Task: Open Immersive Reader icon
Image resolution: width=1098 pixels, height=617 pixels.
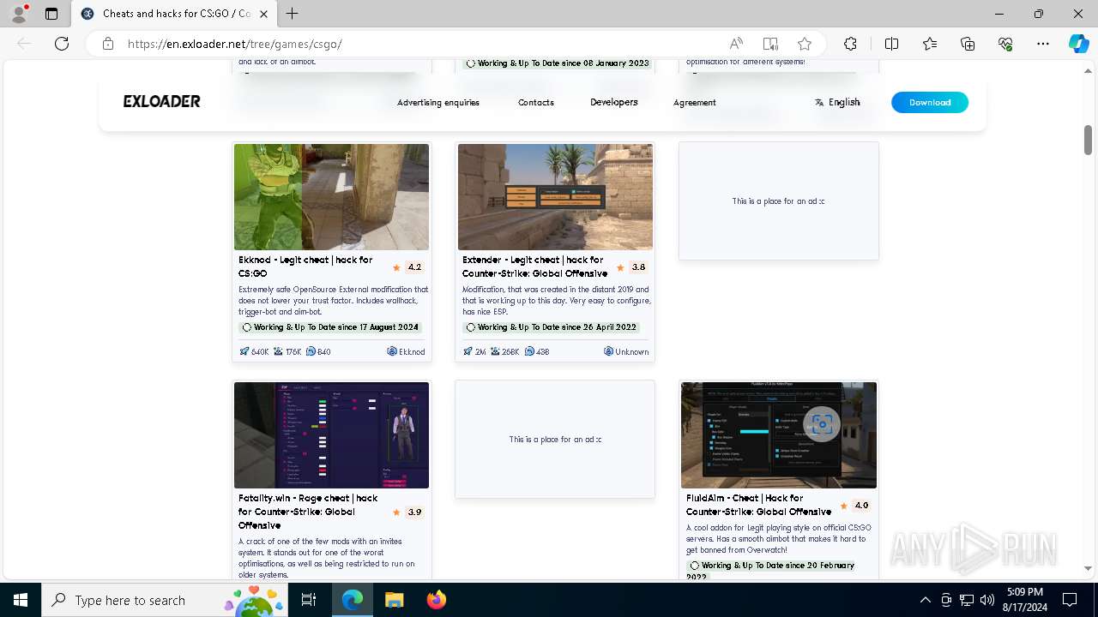Action: [770, 44]
